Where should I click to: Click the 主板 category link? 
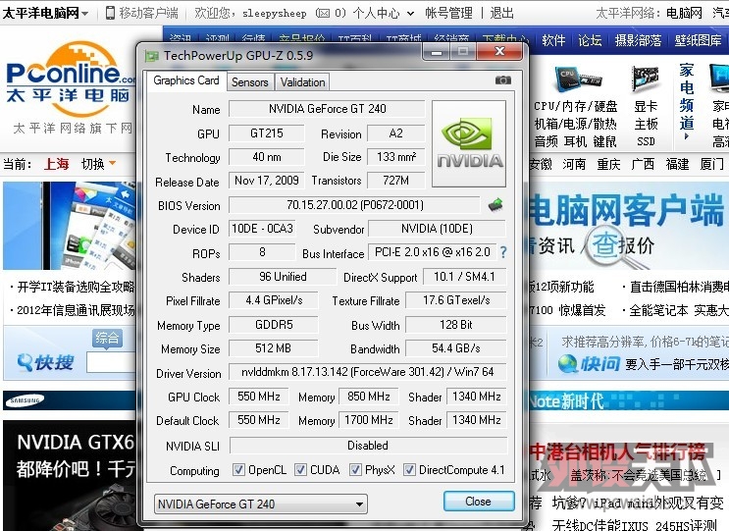(x=646, y=124)
